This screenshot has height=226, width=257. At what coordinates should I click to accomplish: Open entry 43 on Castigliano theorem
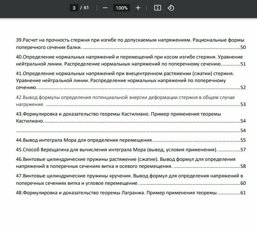[x=131, y=117]
